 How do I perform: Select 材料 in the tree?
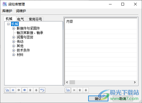pos(20,55)
